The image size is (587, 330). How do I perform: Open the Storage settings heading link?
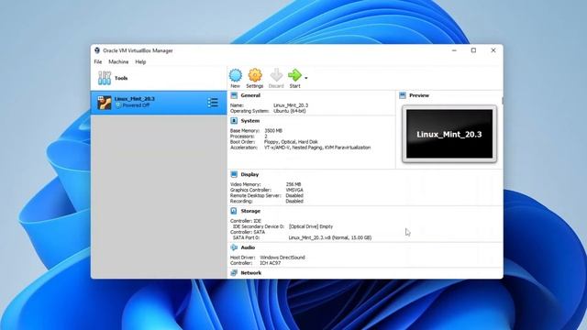[250, 211]
